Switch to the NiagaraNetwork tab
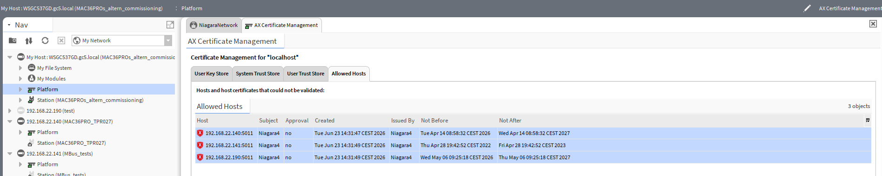 point(214,25)
